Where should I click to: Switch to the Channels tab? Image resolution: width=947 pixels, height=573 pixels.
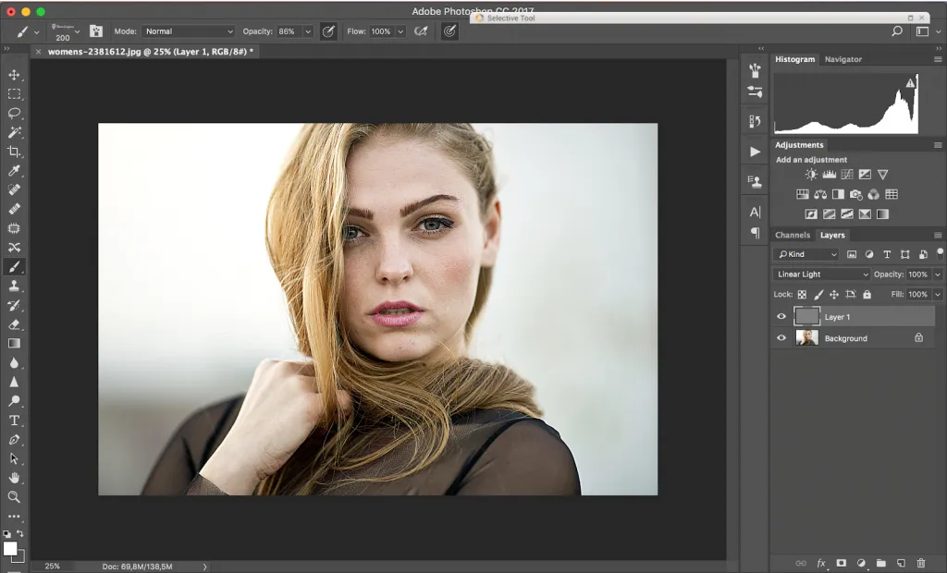coord(793,235)
